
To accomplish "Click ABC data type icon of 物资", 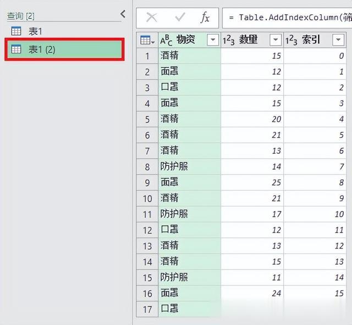I will (x=166, y=40).
